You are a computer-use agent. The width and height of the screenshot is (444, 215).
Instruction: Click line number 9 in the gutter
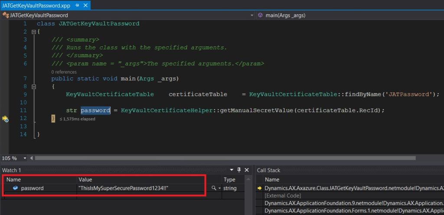(x=25, y=94)
